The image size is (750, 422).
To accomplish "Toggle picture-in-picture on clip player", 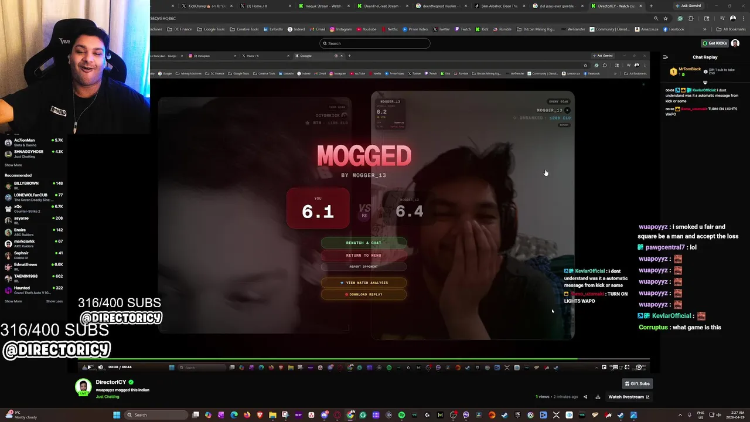I will coord(604,367).
